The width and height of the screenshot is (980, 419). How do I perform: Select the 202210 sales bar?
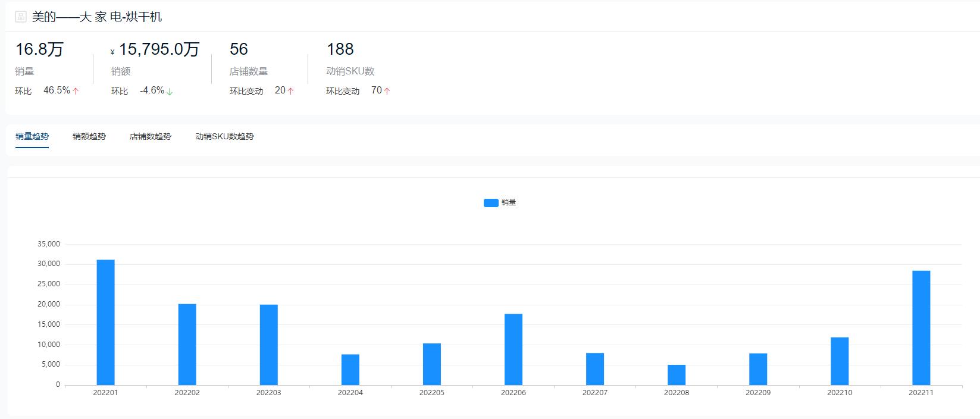(840, 361)
